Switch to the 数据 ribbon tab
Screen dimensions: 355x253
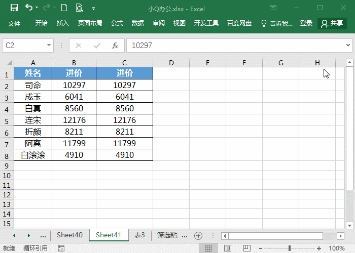point(138,23)
